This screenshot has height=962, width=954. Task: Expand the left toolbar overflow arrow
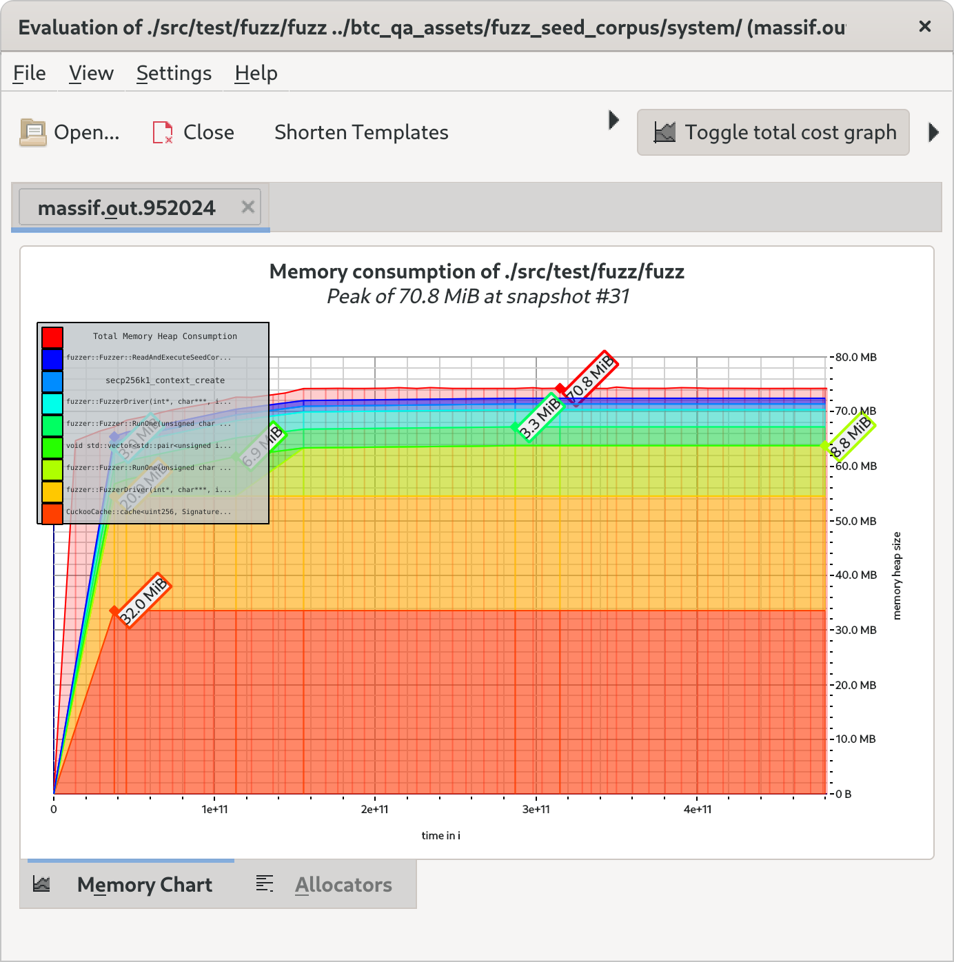(614, 119)
